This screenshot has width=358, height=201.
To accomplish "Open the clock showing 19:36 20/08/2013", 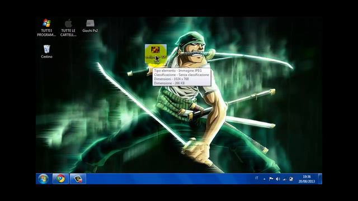I will click(307, 179).
